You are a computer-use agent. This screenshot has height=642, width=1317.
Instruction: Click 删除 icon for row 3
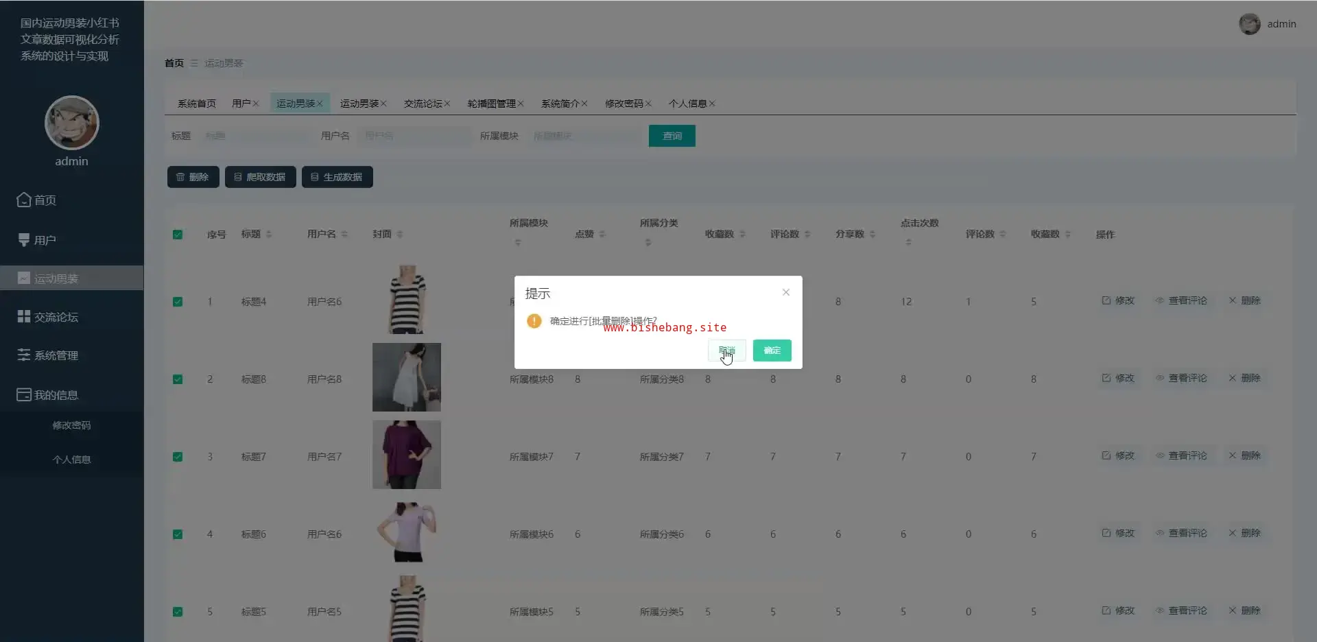point(1233,455)
